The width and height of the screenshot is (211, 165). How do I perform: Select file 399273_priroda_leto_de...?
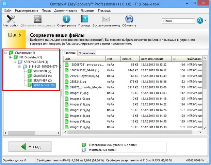coord(87,87)
